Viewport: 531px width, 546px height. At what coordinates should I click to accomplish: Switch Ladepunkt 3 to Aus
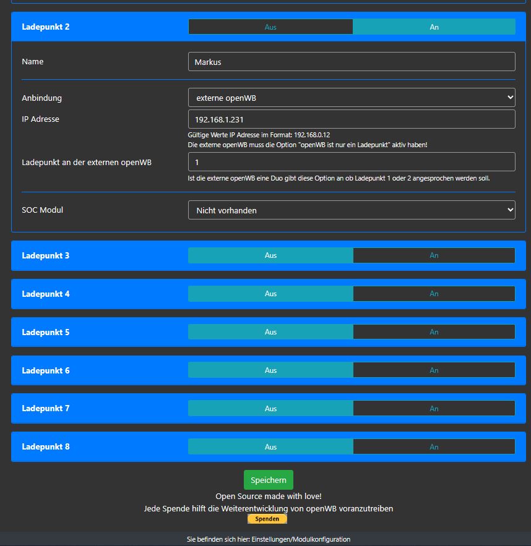pos(270,255)
